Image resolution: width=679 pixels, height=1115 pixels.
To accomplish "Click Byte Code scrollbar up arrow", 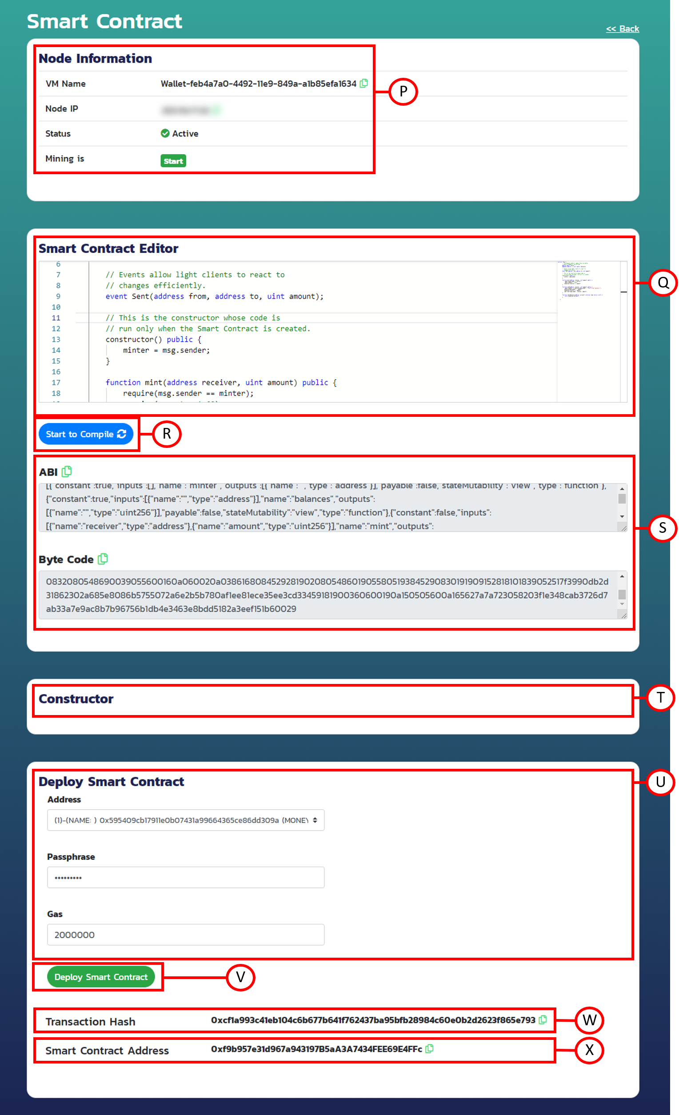I will click(622, 576).
